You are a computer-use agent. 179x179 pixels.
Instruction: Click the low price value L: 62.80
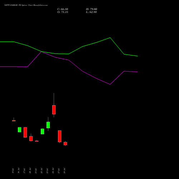pyautogui.click(x=91, y=12)
